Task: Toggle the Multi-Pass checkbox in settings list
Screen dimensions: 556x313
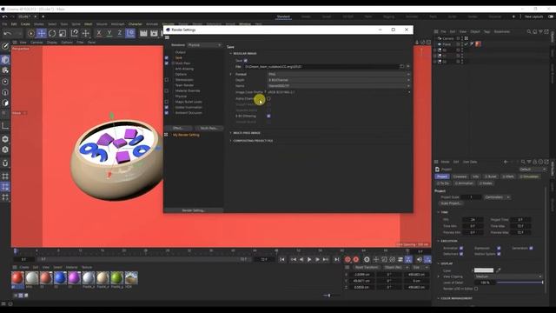Action: point(167,63)
